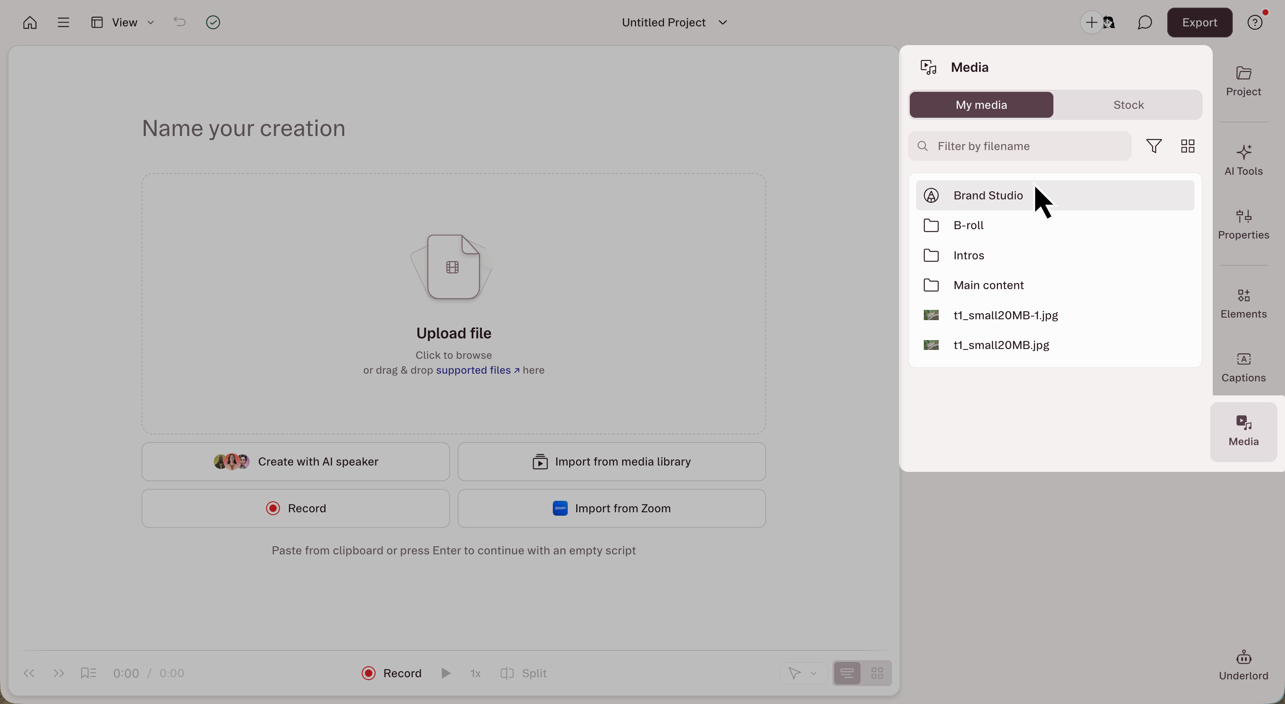Open the comments speech bubble
1285x704 pixels.
coord(1144,23)
